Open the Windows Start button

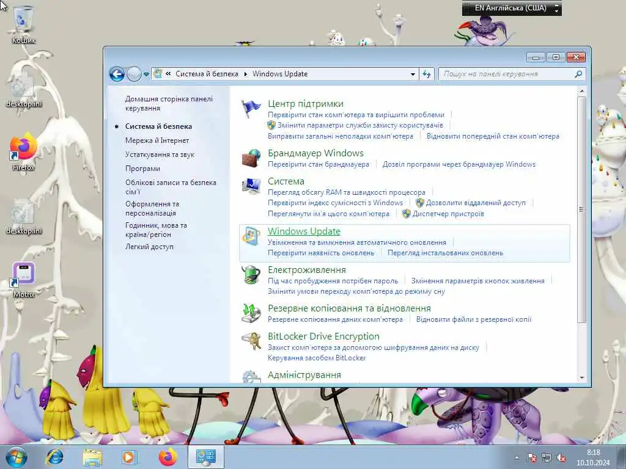pyautogui.click(x=16, y=457)
